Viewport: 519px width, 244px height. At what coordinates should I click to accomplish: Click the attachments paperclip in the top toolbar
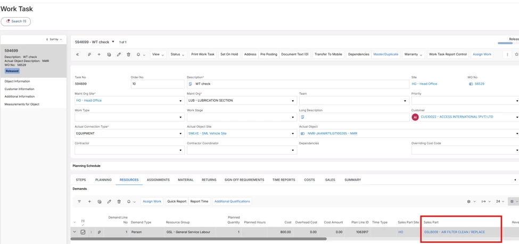click(89, 54)
